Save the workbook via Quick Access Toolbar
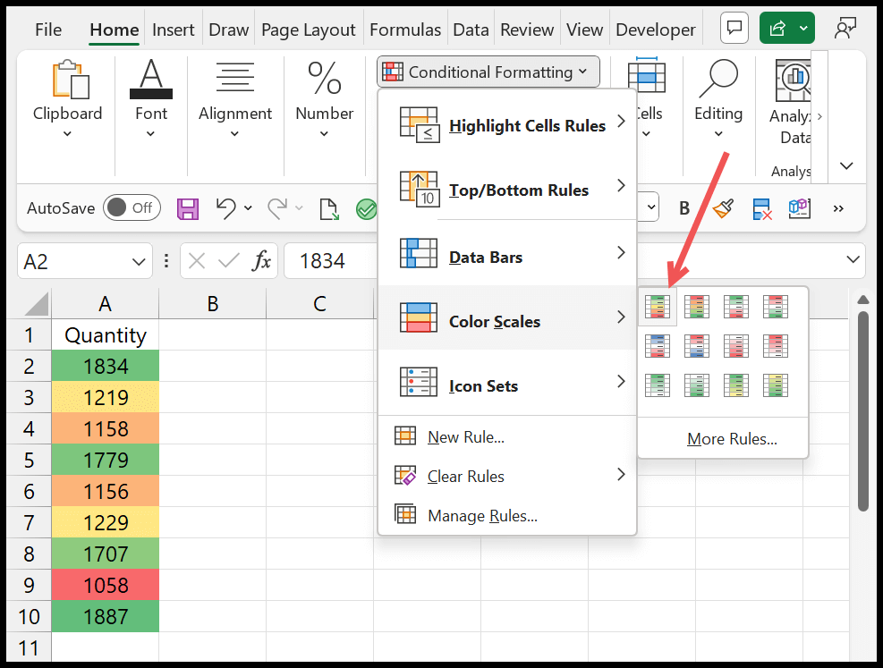Viewport: 883px width, 668px height. [x=188, y=207]
